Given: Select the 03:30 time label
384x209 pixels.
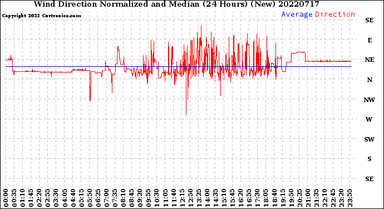Looking at the screenshot, I should click(x=56, y=198).
